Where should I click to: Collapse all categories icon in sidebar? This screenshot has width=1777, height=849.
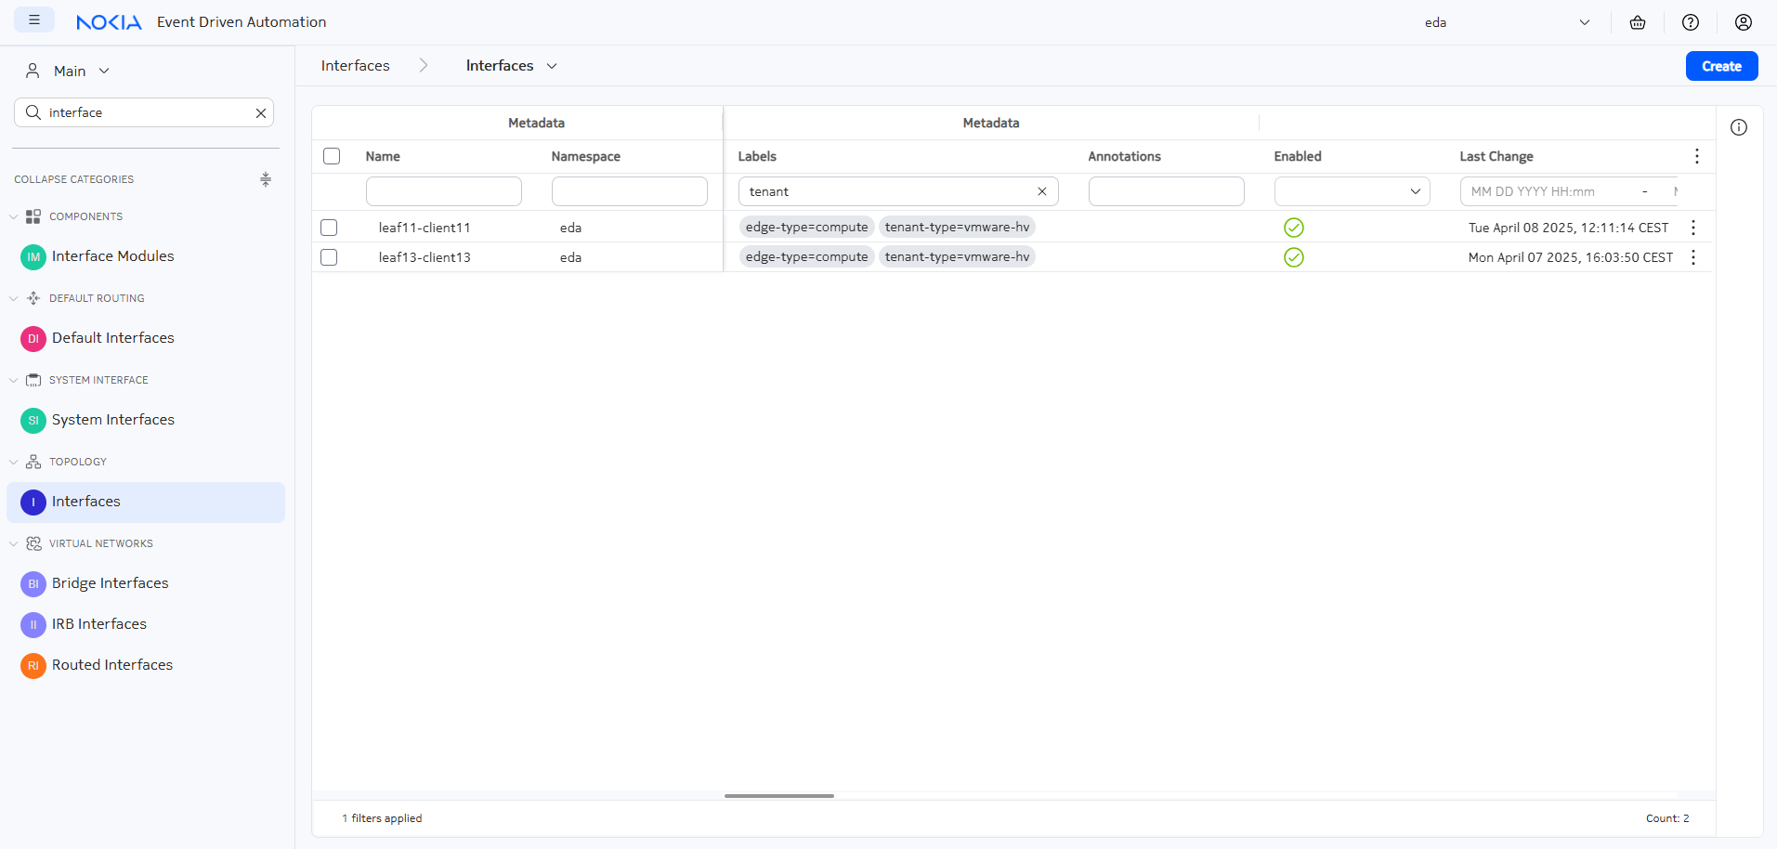266,179
